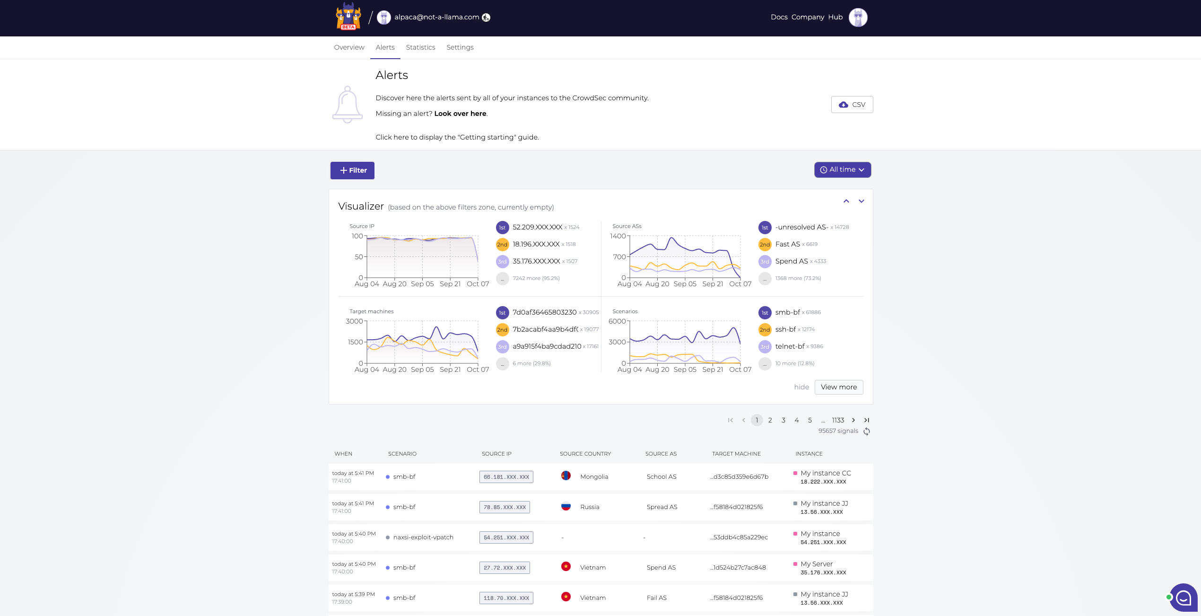Open the Hub link
This screenshot has height=616, width=1201.
click(x=835, y=17)
